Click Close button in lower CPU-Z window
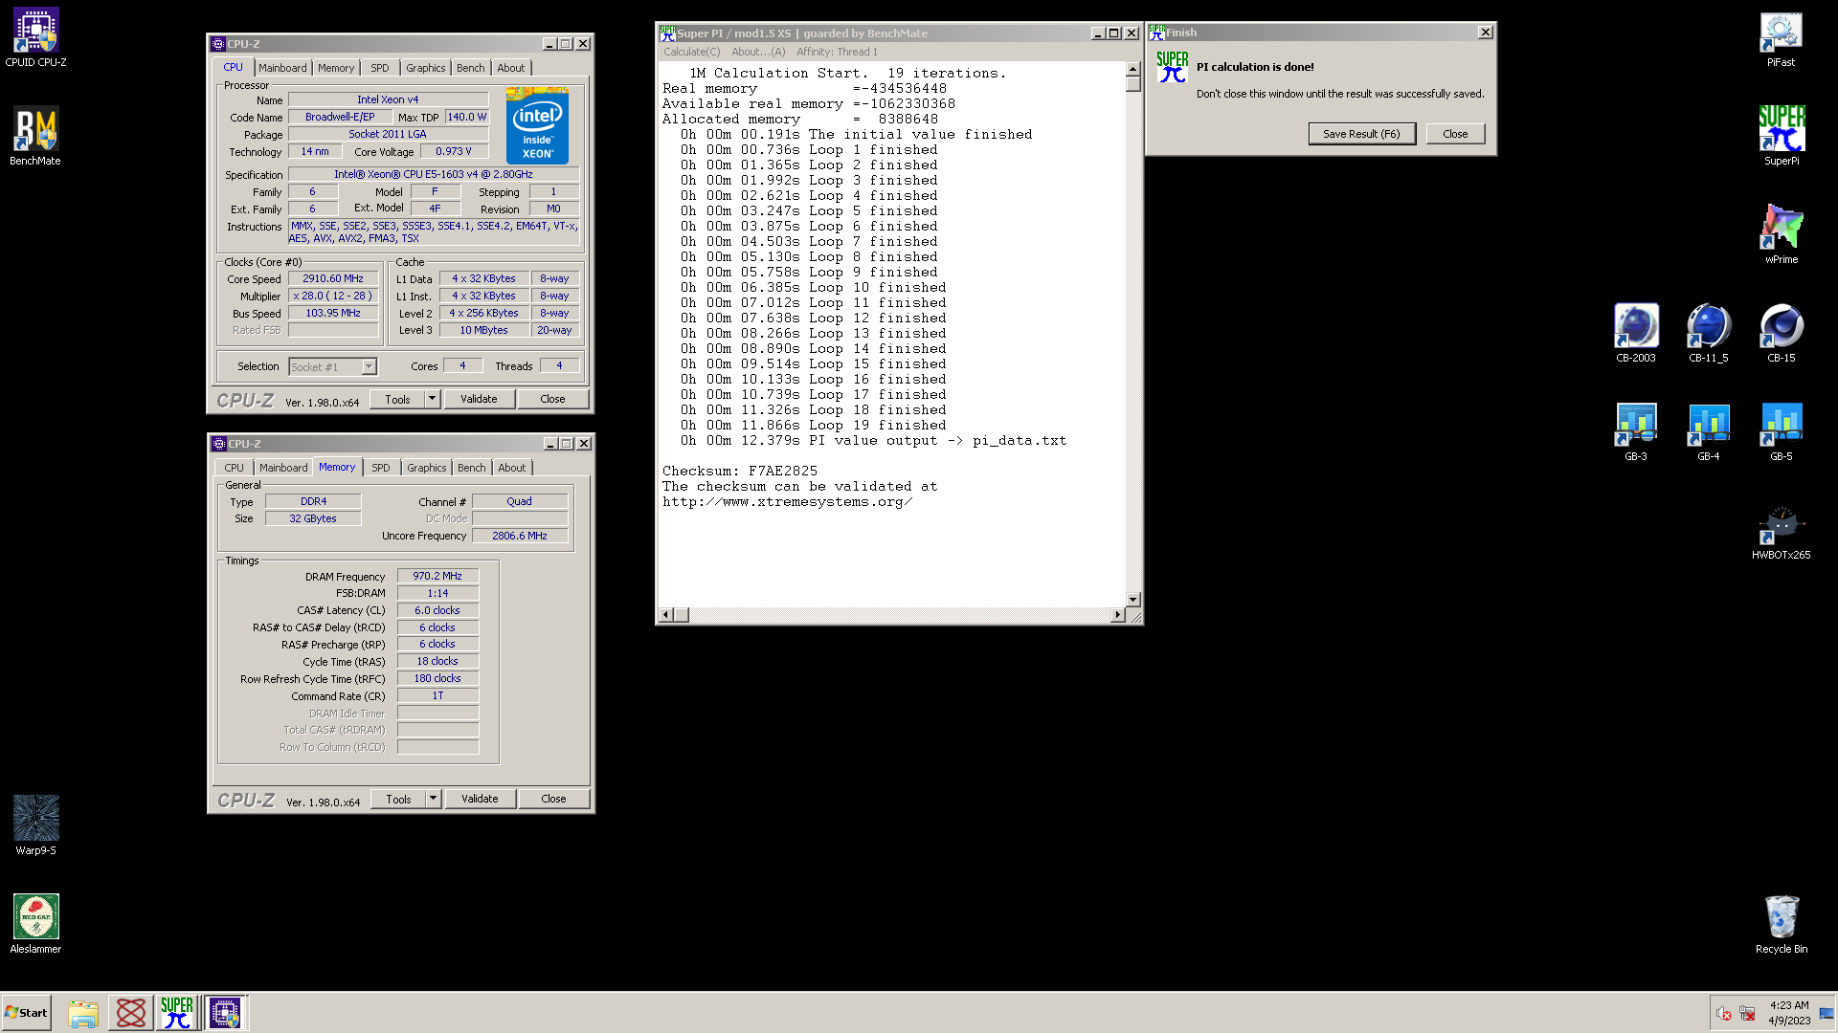 553,799
